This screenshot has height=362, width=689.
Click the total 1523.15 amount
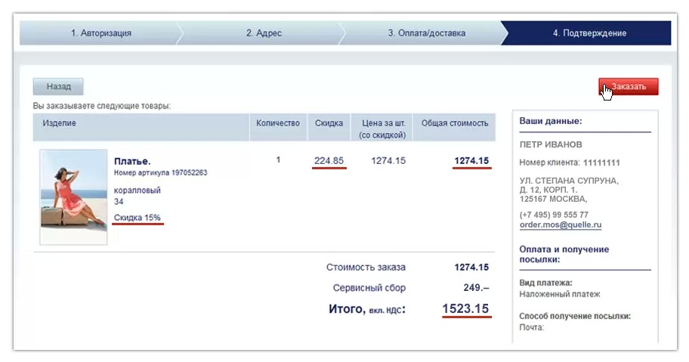click(x=465, y=308)
